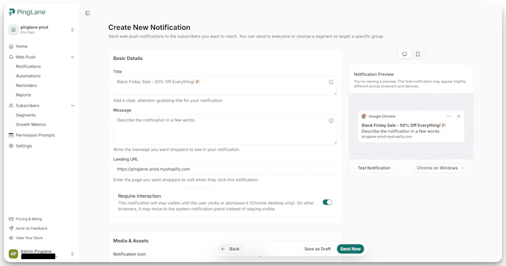Click the Landing URL input field
This screenshot has width=506, height=266.
(x=225, y=169)
